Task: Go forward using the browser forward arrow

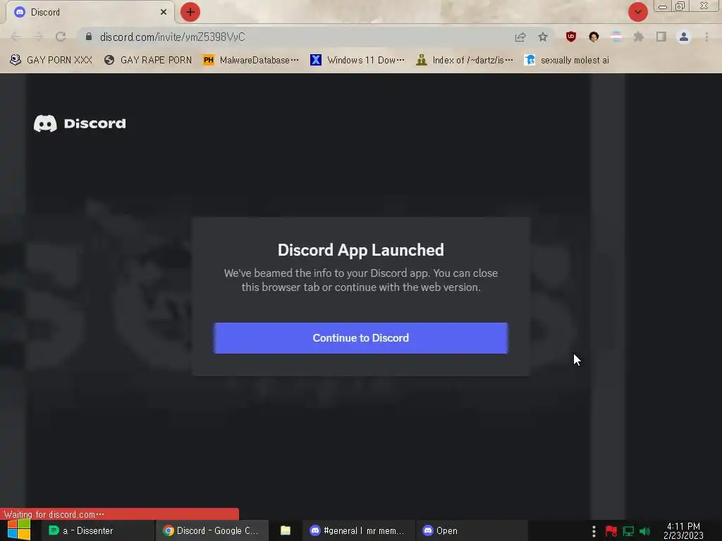Action: (38, 37)
